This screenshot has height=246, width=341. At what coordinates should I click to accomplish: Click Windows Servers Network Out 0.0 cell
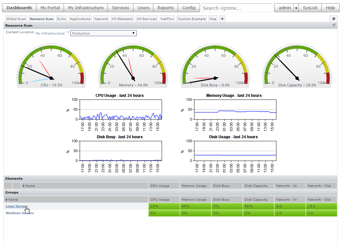[x=321, y=213]
